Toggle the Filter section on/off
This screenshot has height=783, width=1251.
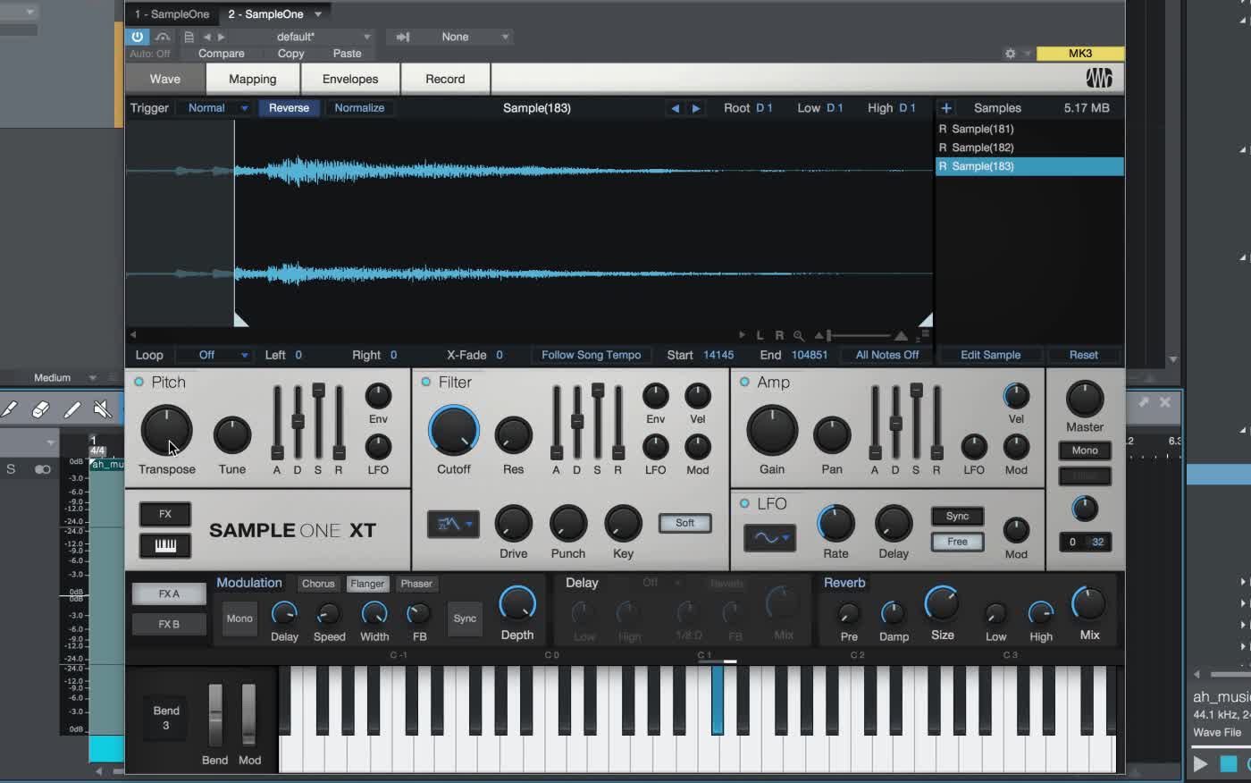coord(425,382)
